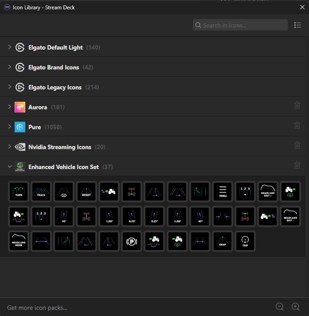309x316 pixels.
Task: Select the axle icon with both axles red
Action: [86, 216]
